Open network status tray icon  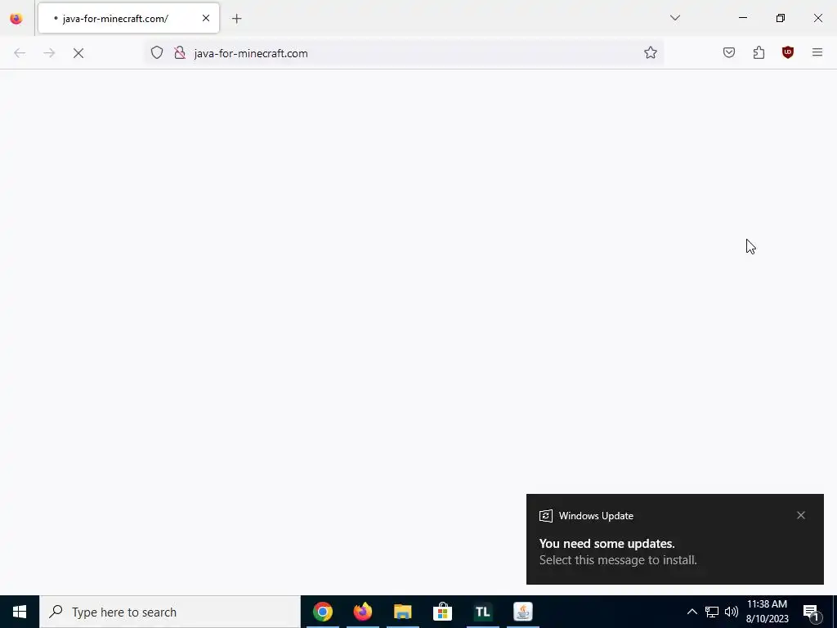pos(712,612)
